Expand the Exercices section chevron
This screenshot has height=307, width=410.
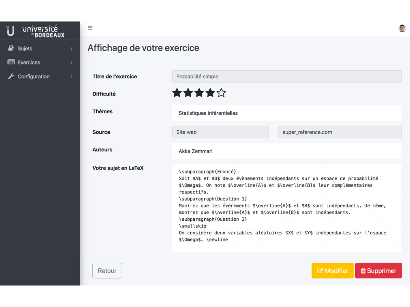point(71,62)
